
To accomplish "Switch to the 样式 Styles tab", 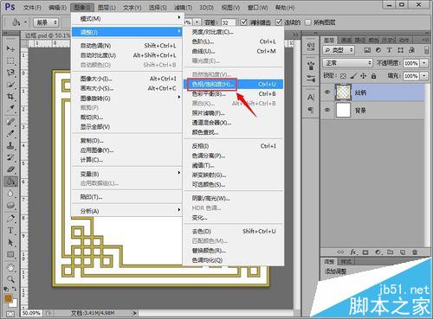I will (346, 262).
